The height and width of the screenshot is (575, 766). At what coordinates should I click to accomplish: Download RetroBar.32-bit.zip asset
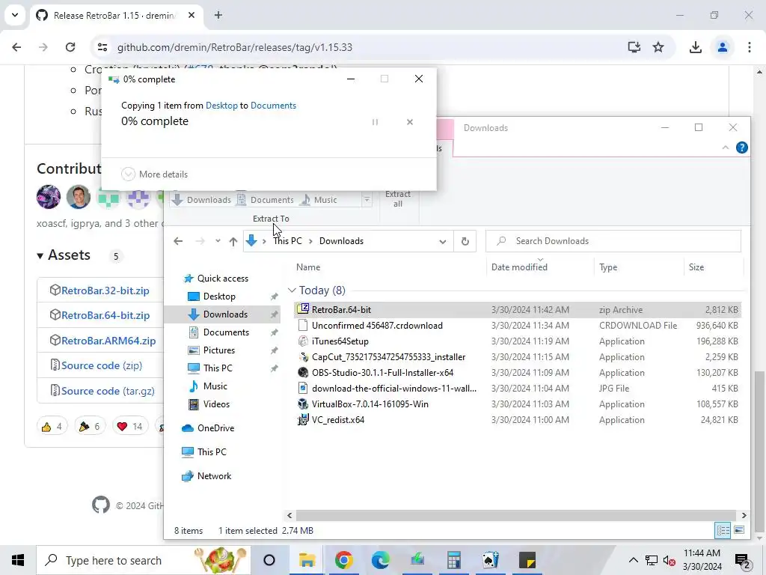tap(105, 290)
